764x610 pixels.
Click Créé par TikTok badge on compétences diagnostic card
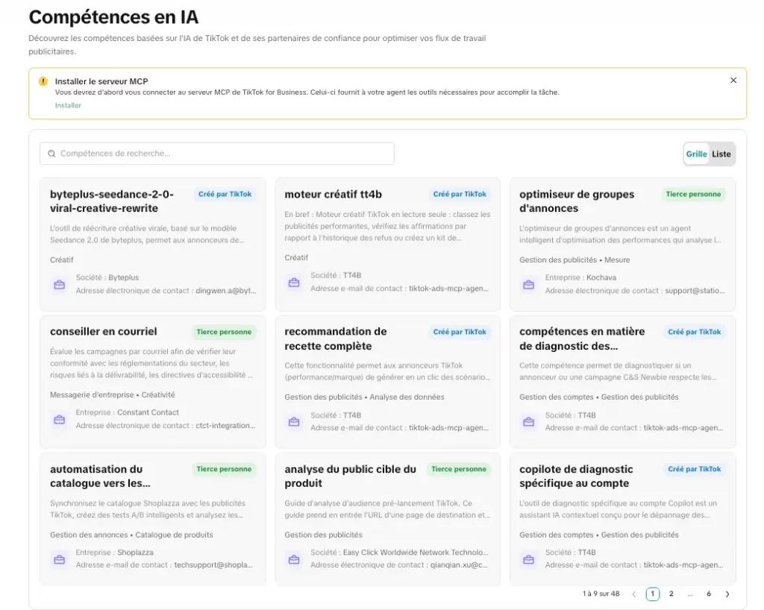tap(695, 332)
